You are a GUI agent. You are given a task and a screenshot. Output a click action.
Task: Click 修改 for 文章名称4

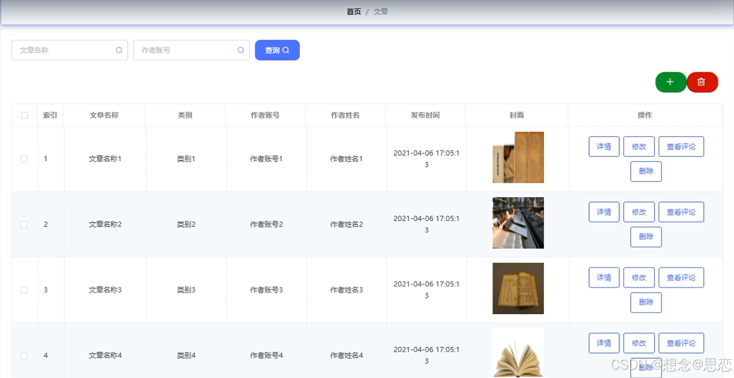pyautogui.click(x=639, y=343)
